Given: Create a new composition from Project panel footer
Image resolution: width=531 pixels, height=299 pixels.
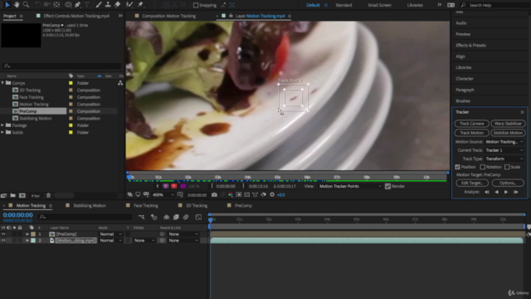Looking at the screenshot, I should 22,195.
